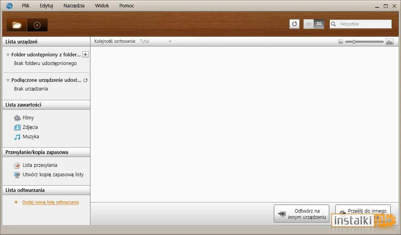Open the AllShare app logo menu
This screenshot has width=401, height=235.
9,5
